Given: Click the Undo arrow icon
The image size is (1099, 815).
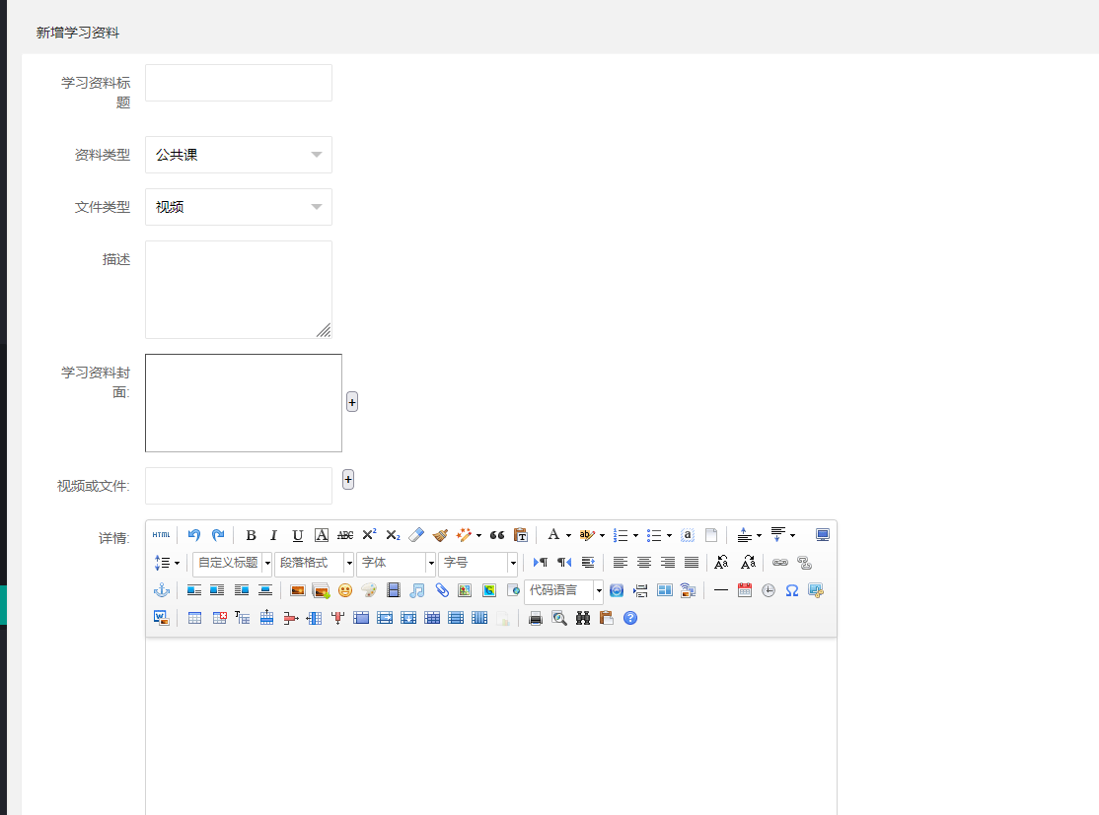Looking at the screenshot, I should pos(194,535).
